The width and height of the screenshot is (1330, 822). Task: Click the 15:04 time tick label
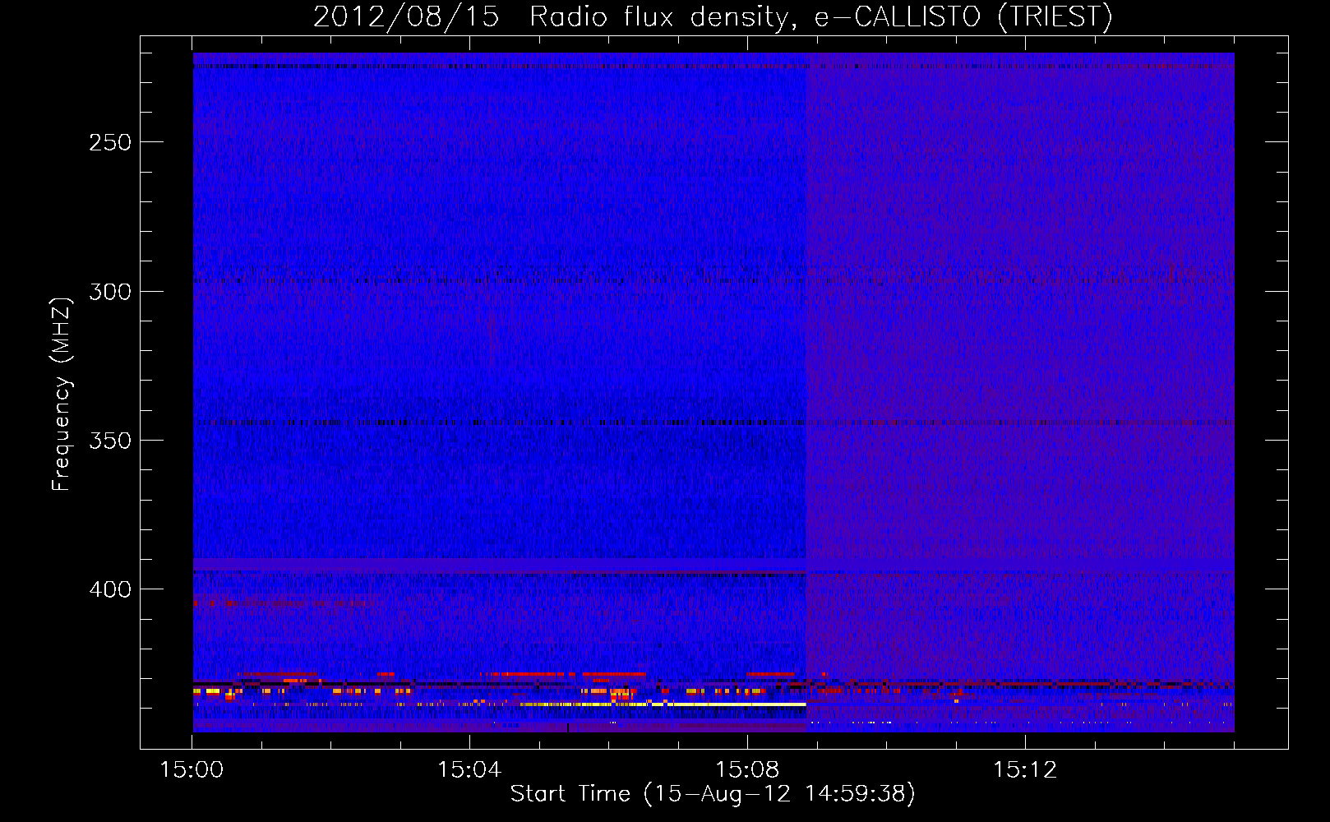[469, 769]
